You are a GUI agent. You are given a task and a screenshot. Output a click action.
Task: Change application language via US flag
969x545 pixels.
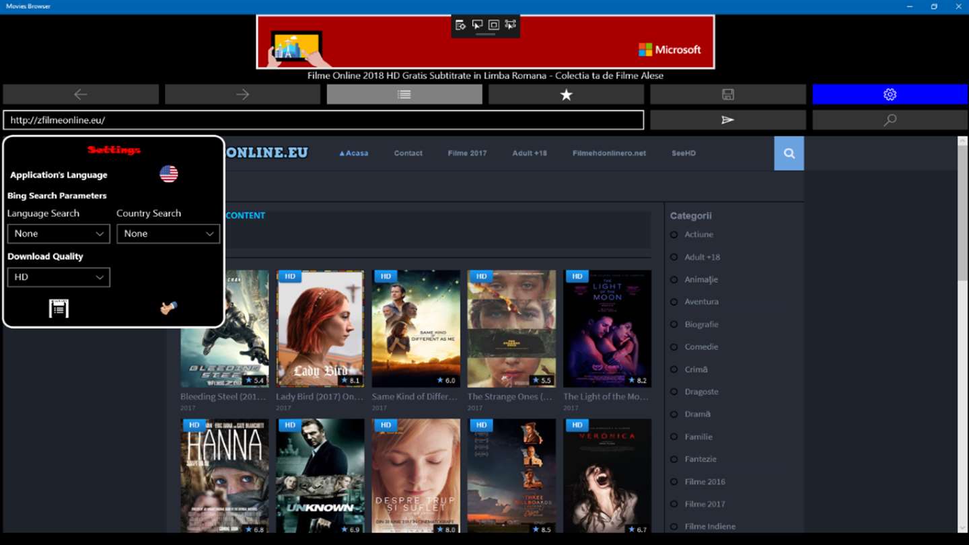click(169, 174)
